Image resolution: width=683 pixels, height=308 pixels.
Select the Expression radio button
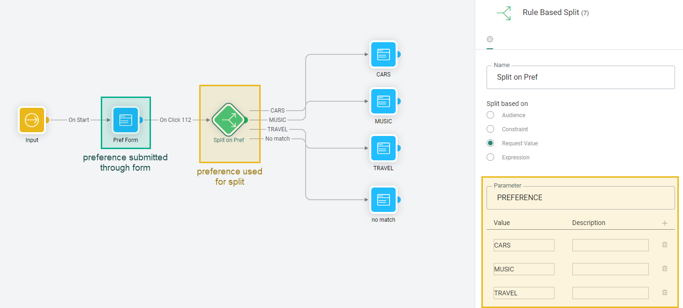coord(490,158)
